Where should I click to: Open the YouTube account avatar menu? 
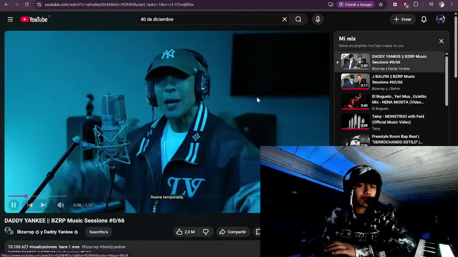440,19
